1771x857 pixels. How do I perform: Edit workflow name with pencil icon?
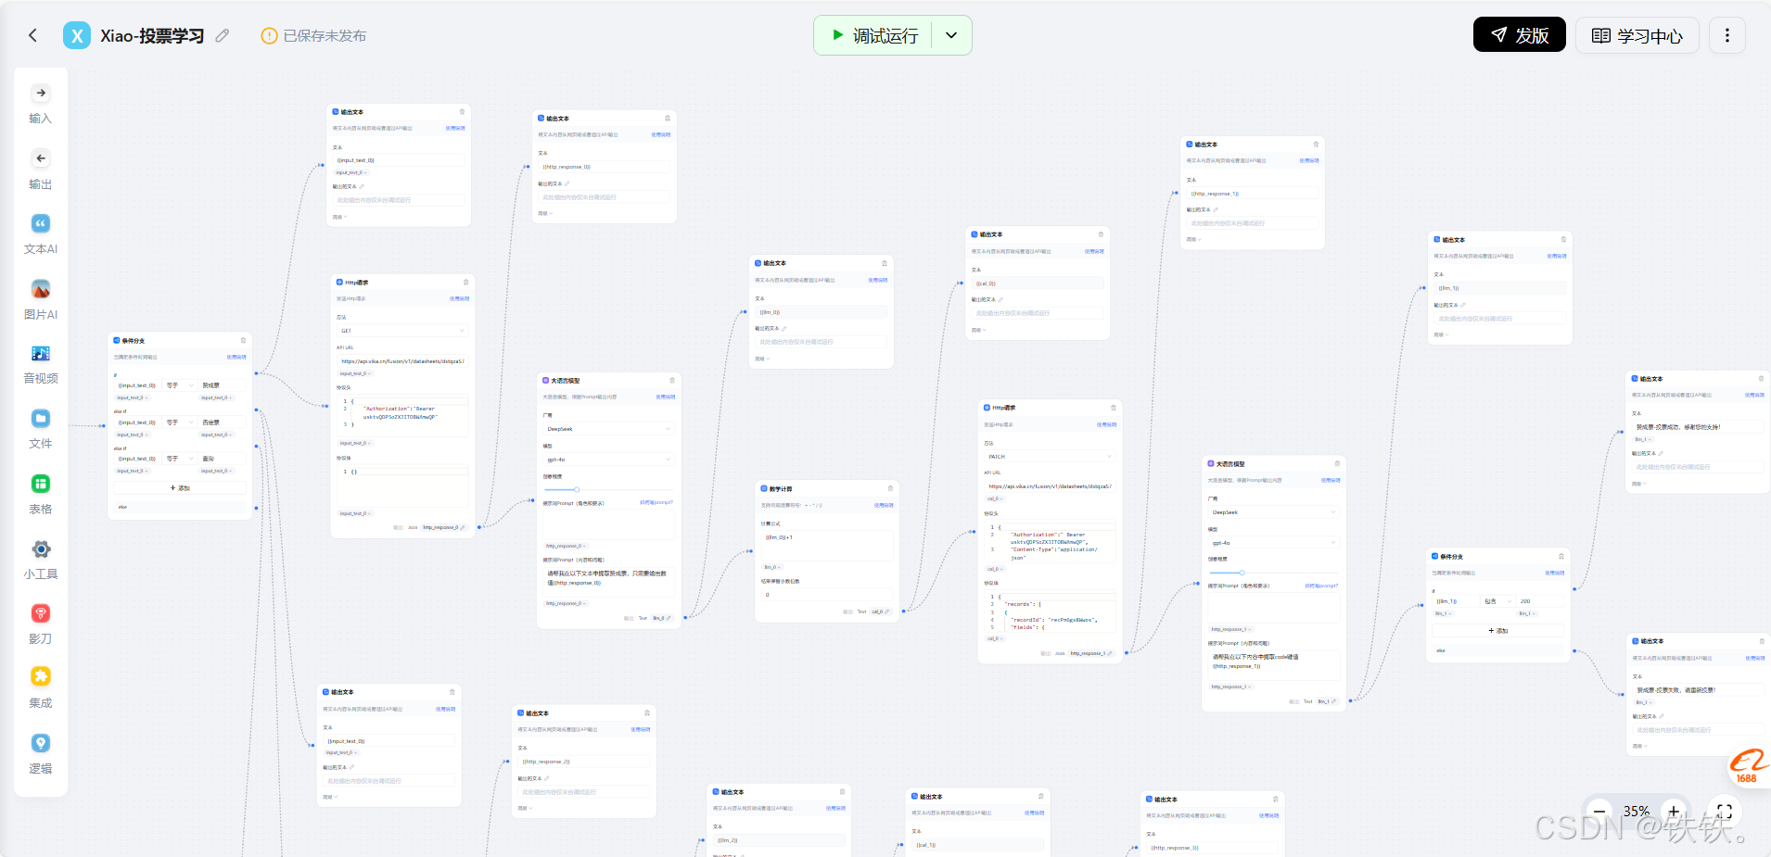point(222,35)
